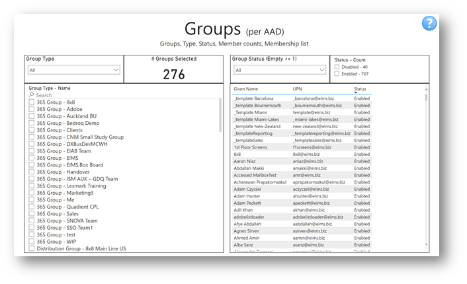This screenshot has width=467, height=284.
Task: Check the Enabled - 767 status box
Action: [337, 74]
